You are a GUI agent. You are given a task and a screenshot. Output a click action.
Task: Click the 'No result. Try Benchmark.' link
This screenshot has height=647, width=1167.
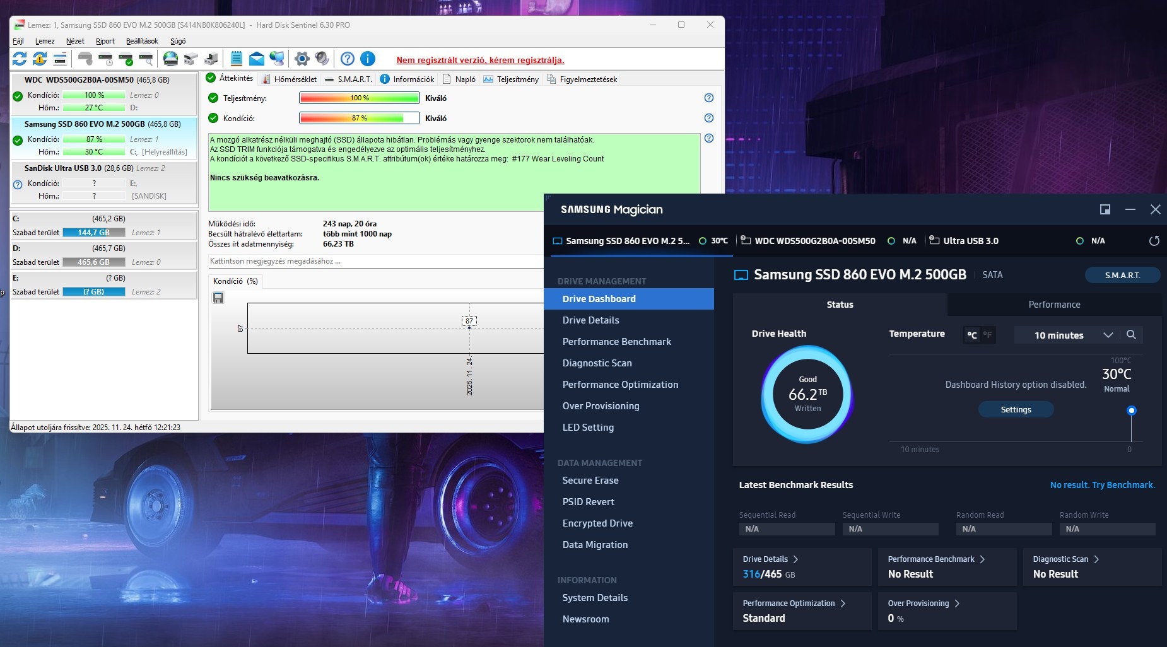[x=1103, y=485]
